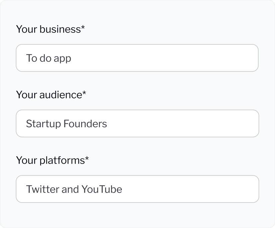Click the text "Startup Founders"
This screenshot has height=228, width=275.
click(x=66, y=123)
